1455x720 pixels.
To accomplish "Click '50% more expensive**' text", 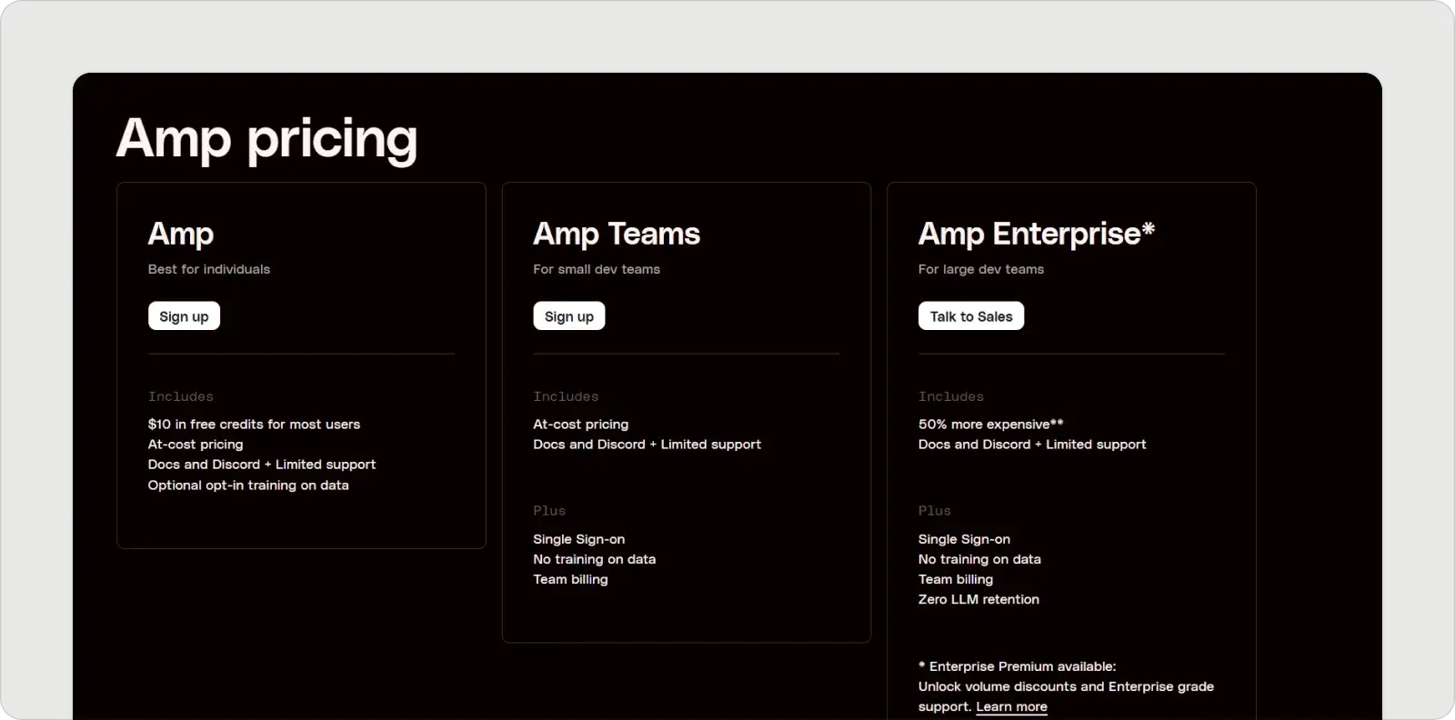I will pos(990,425).
